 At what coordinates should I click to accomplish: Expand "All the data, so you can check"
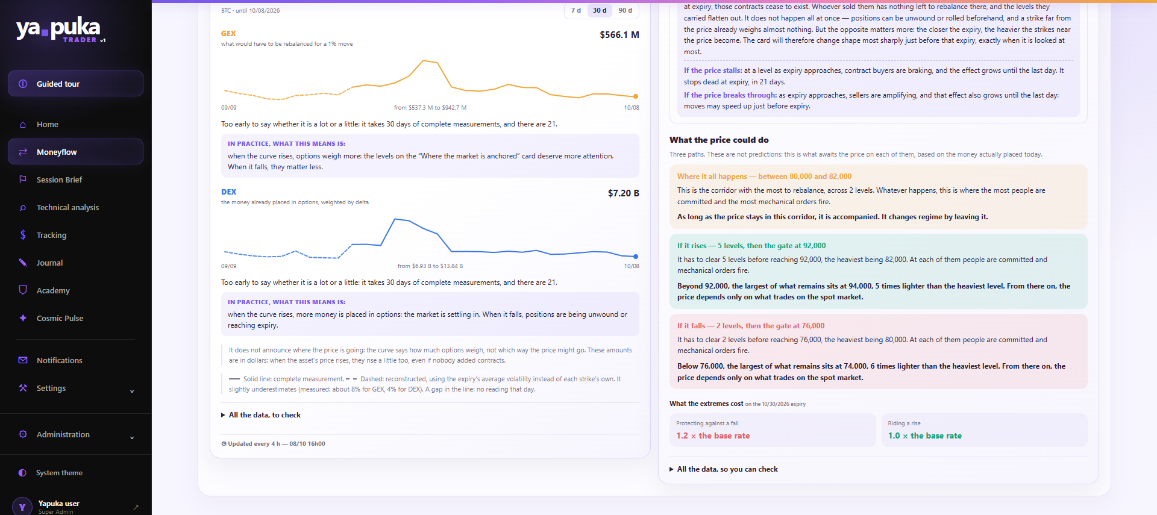tap(724, 469)
